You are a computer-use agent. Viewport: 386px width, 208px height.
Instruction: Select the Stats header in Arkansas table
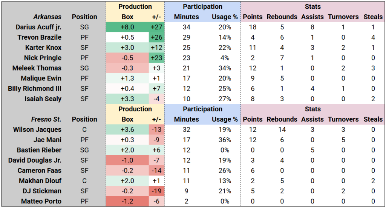pos(313,7)
